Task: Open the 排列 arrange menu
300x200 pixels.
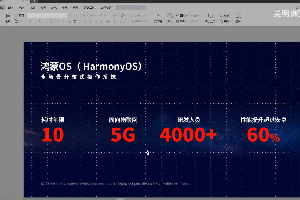Action: coord(181,21)
